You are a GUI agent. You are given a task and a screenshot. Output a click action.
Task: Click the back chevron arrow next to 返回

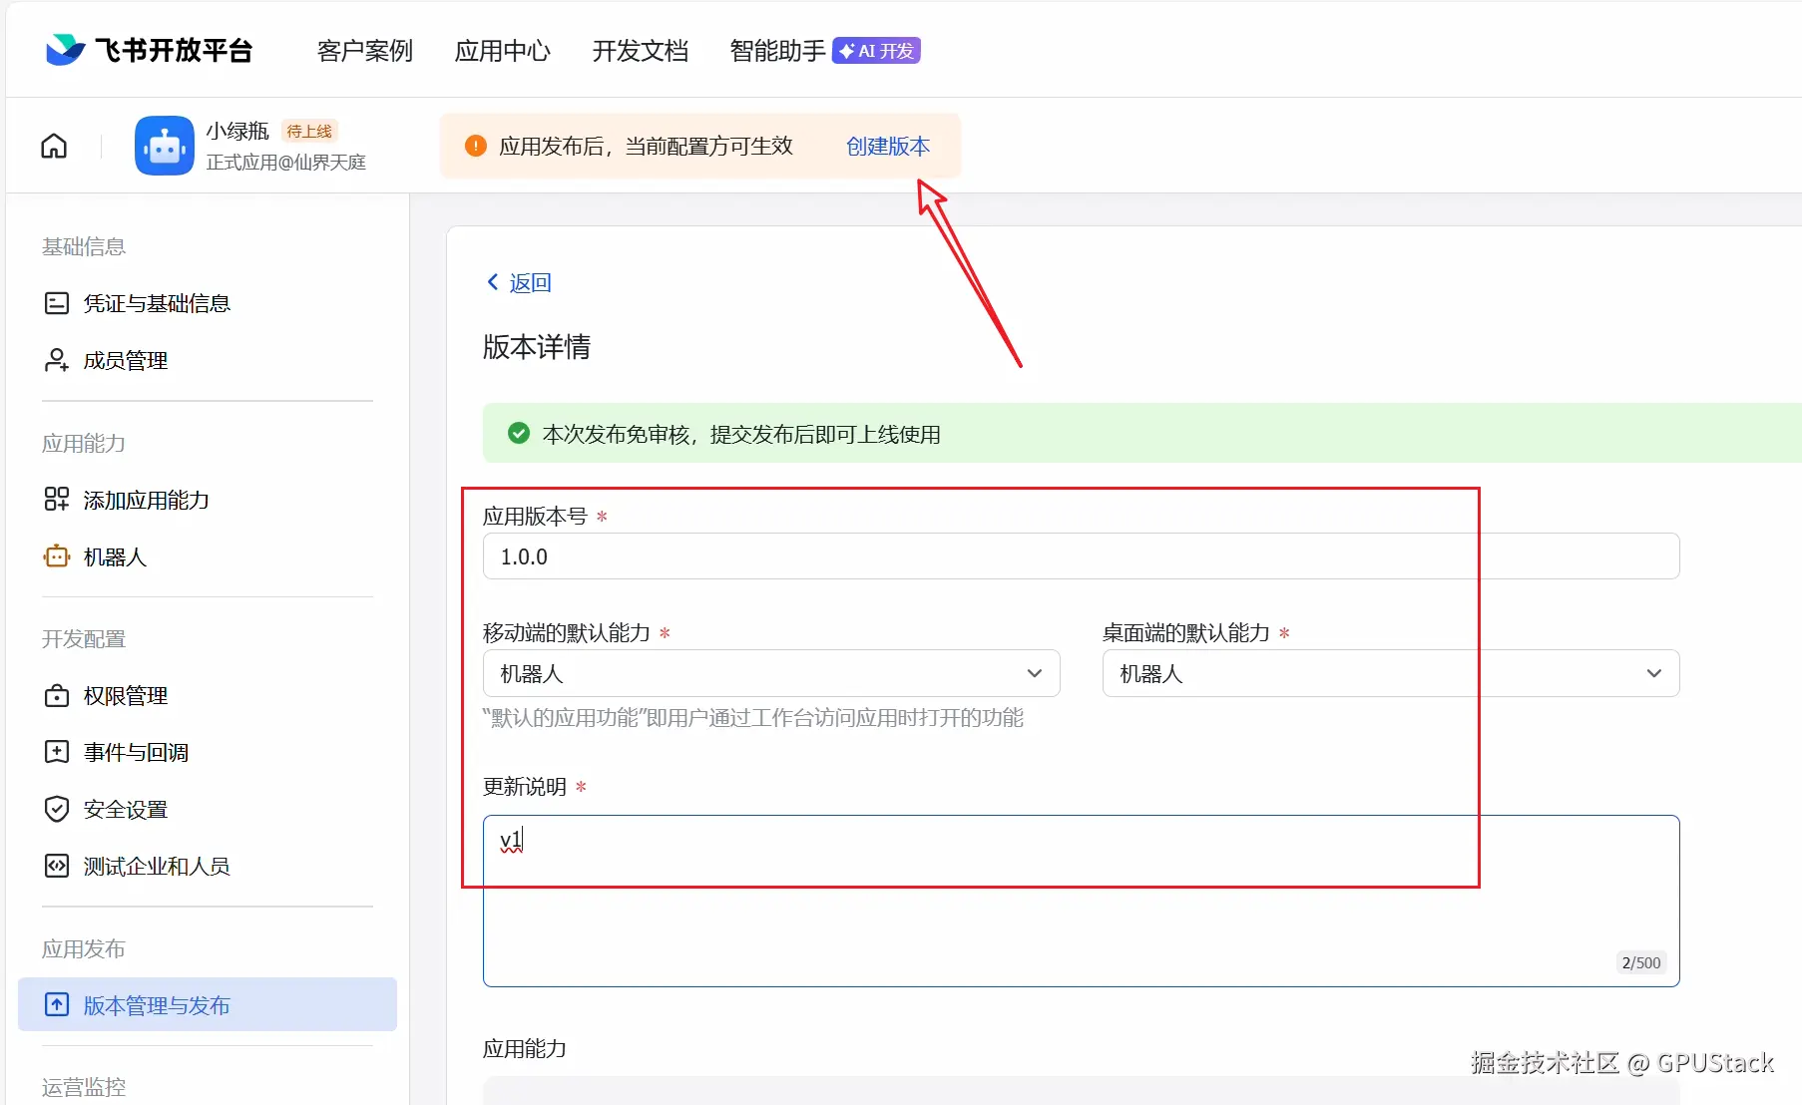click(493, 282)
